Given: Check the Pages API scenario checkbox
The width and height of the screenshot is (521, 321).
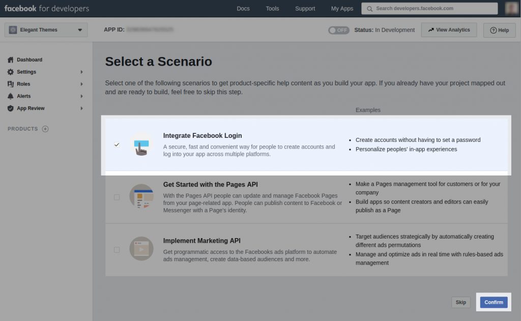Looking at the screenshot, I should [x=117, y=197].
